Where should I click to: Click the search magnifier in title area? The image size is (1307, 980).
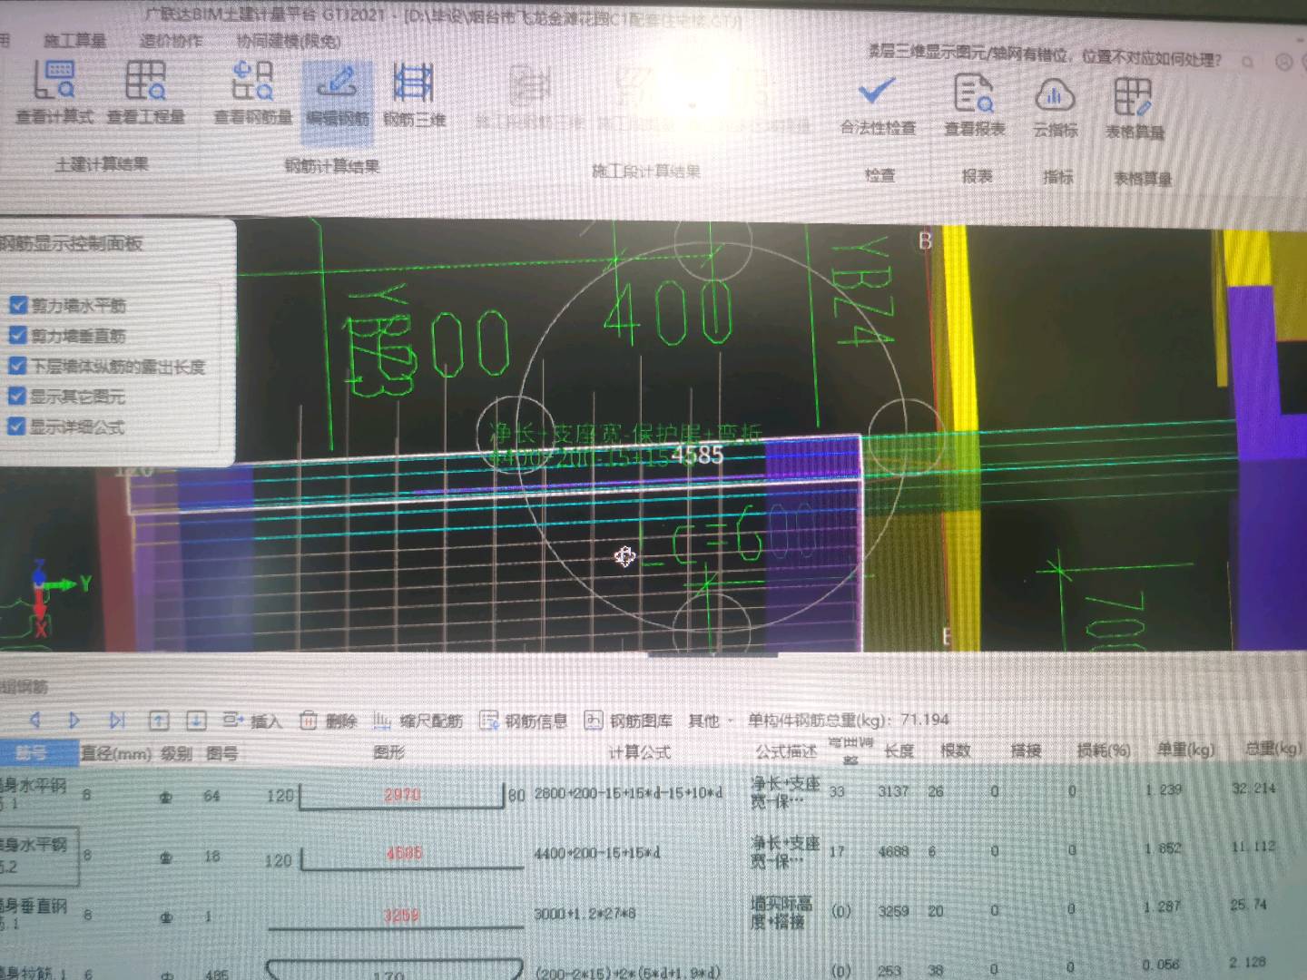pyautogui.click(x=1248, y=62)
